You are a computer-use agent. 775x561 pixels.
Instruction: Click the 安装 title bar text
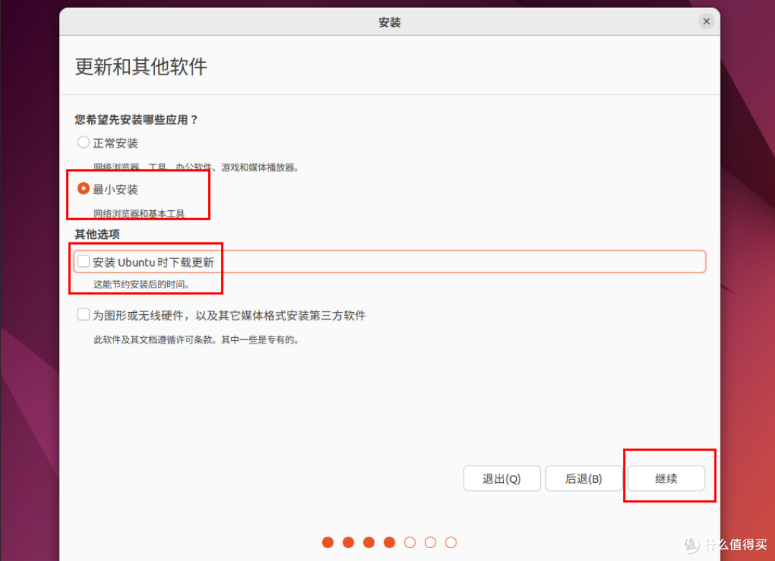[x=389, y=22]
